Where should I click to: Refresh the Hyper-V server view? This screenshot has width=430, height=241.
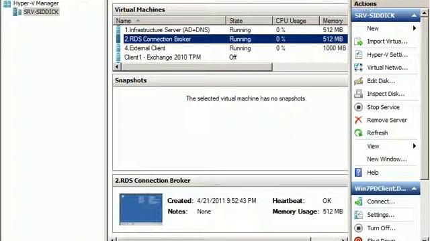378,133
